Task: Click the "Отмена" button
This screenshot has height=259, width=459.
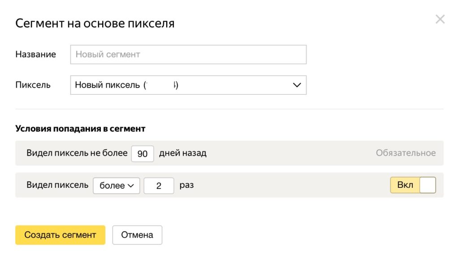Action: point(137,235)
